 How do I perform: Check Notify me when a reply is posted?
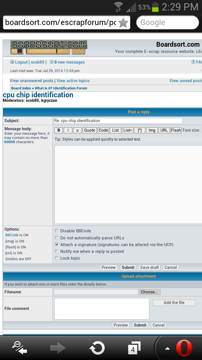point(57,251)
